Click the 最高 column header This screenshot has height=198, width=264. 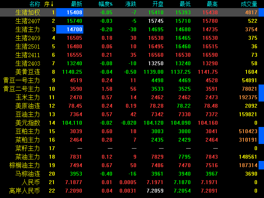point(212,4)
